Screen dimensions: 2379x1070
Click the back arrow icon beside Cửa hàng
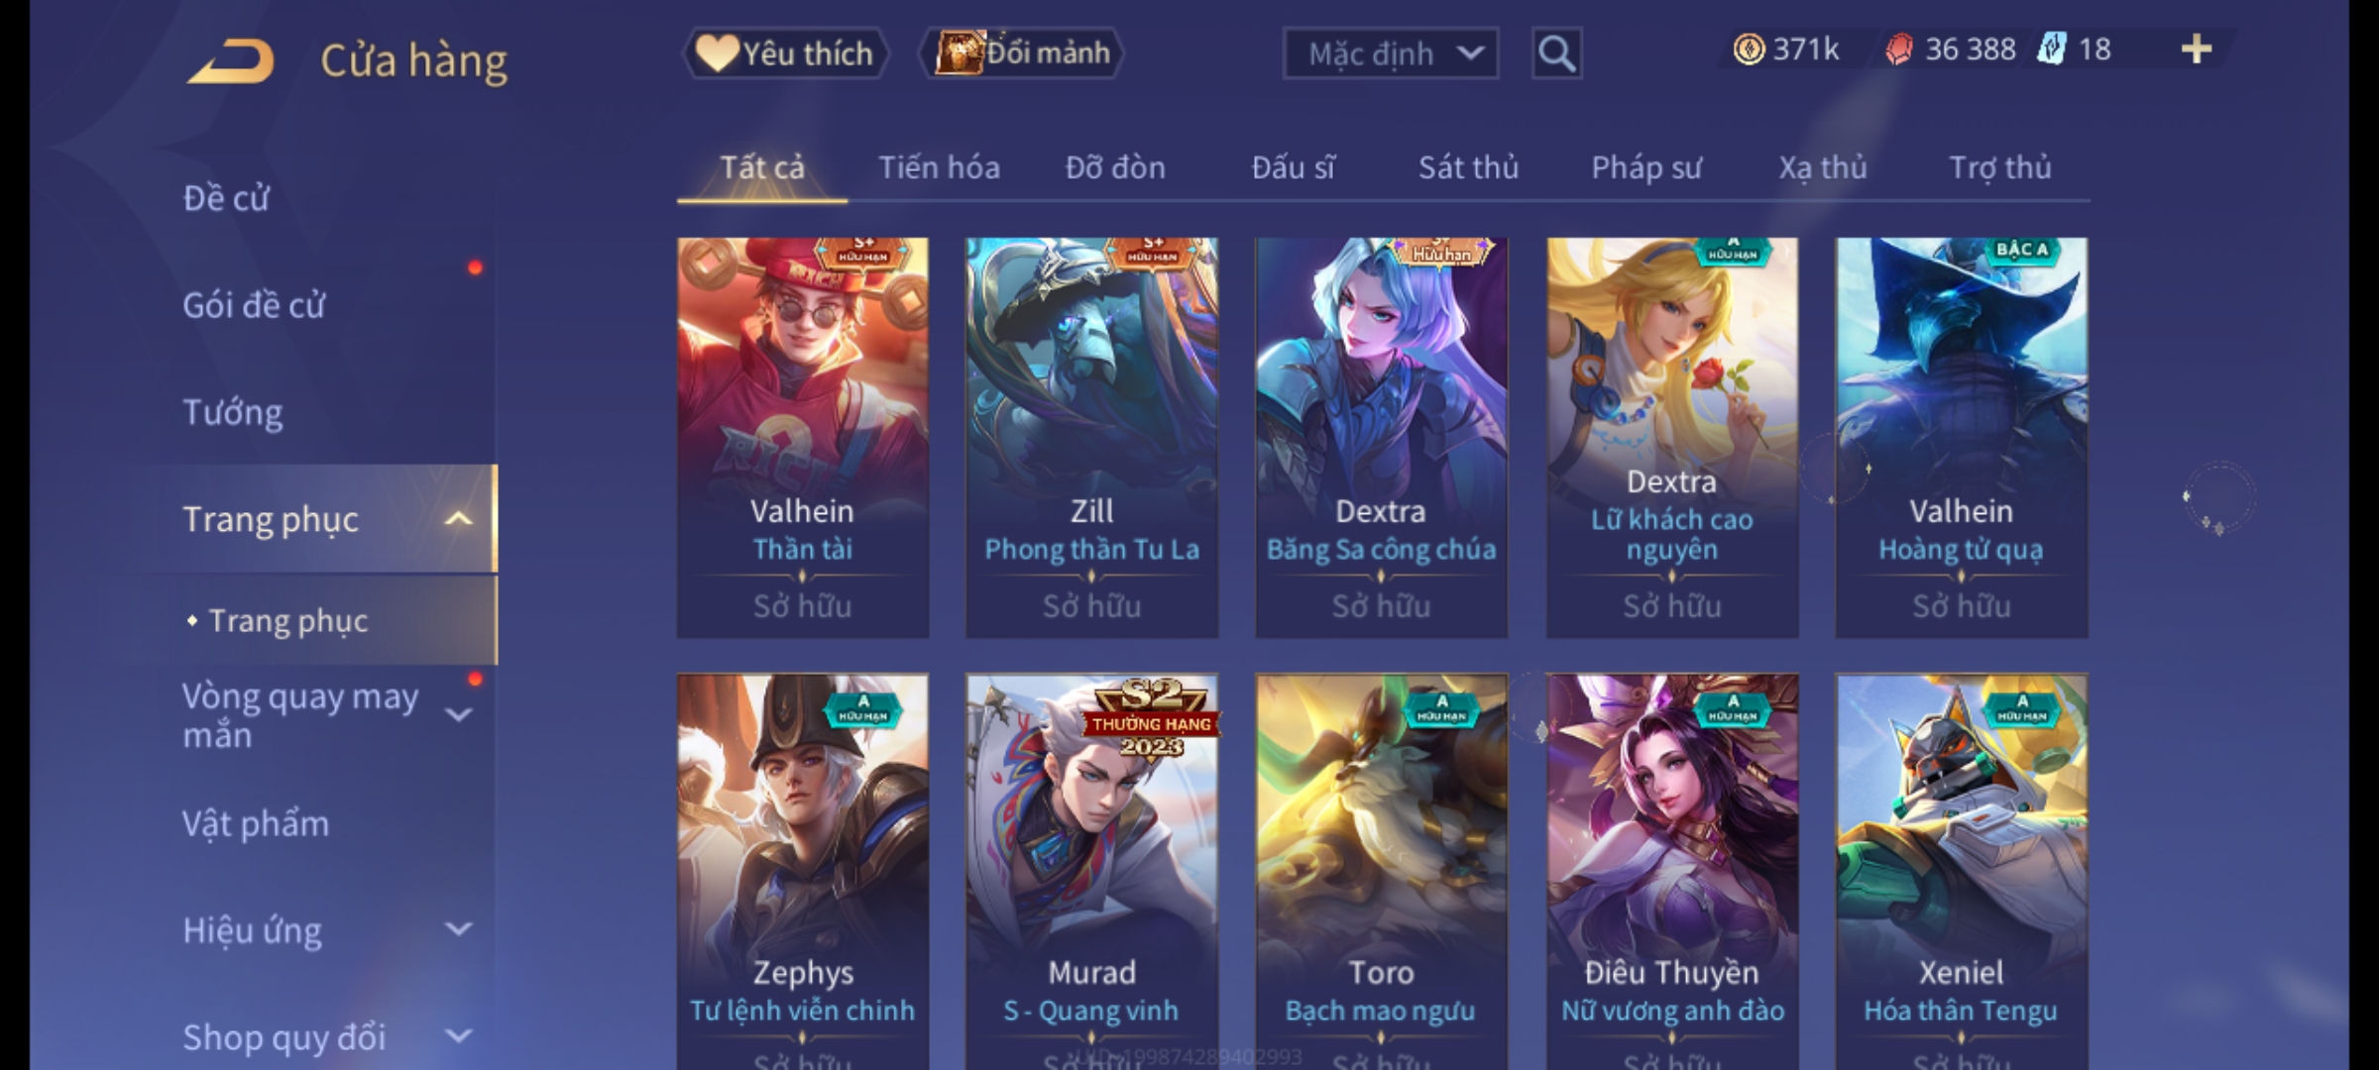click(x=231, y=60)
